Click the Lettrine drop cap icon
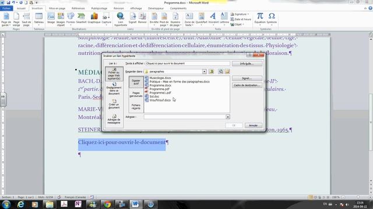 224,19
